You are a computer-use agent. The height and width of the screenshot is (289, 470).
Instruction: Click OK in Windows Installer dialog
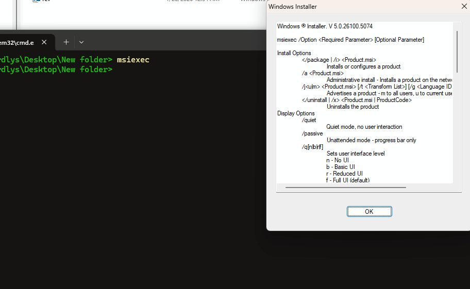coord(370,211)
